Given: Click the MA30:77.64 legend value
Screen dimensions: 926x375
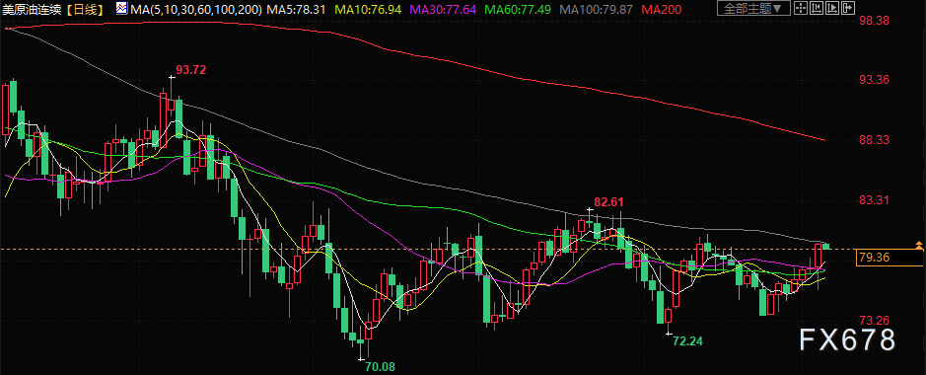Looking at the screenshot, I should coord(443,9).
